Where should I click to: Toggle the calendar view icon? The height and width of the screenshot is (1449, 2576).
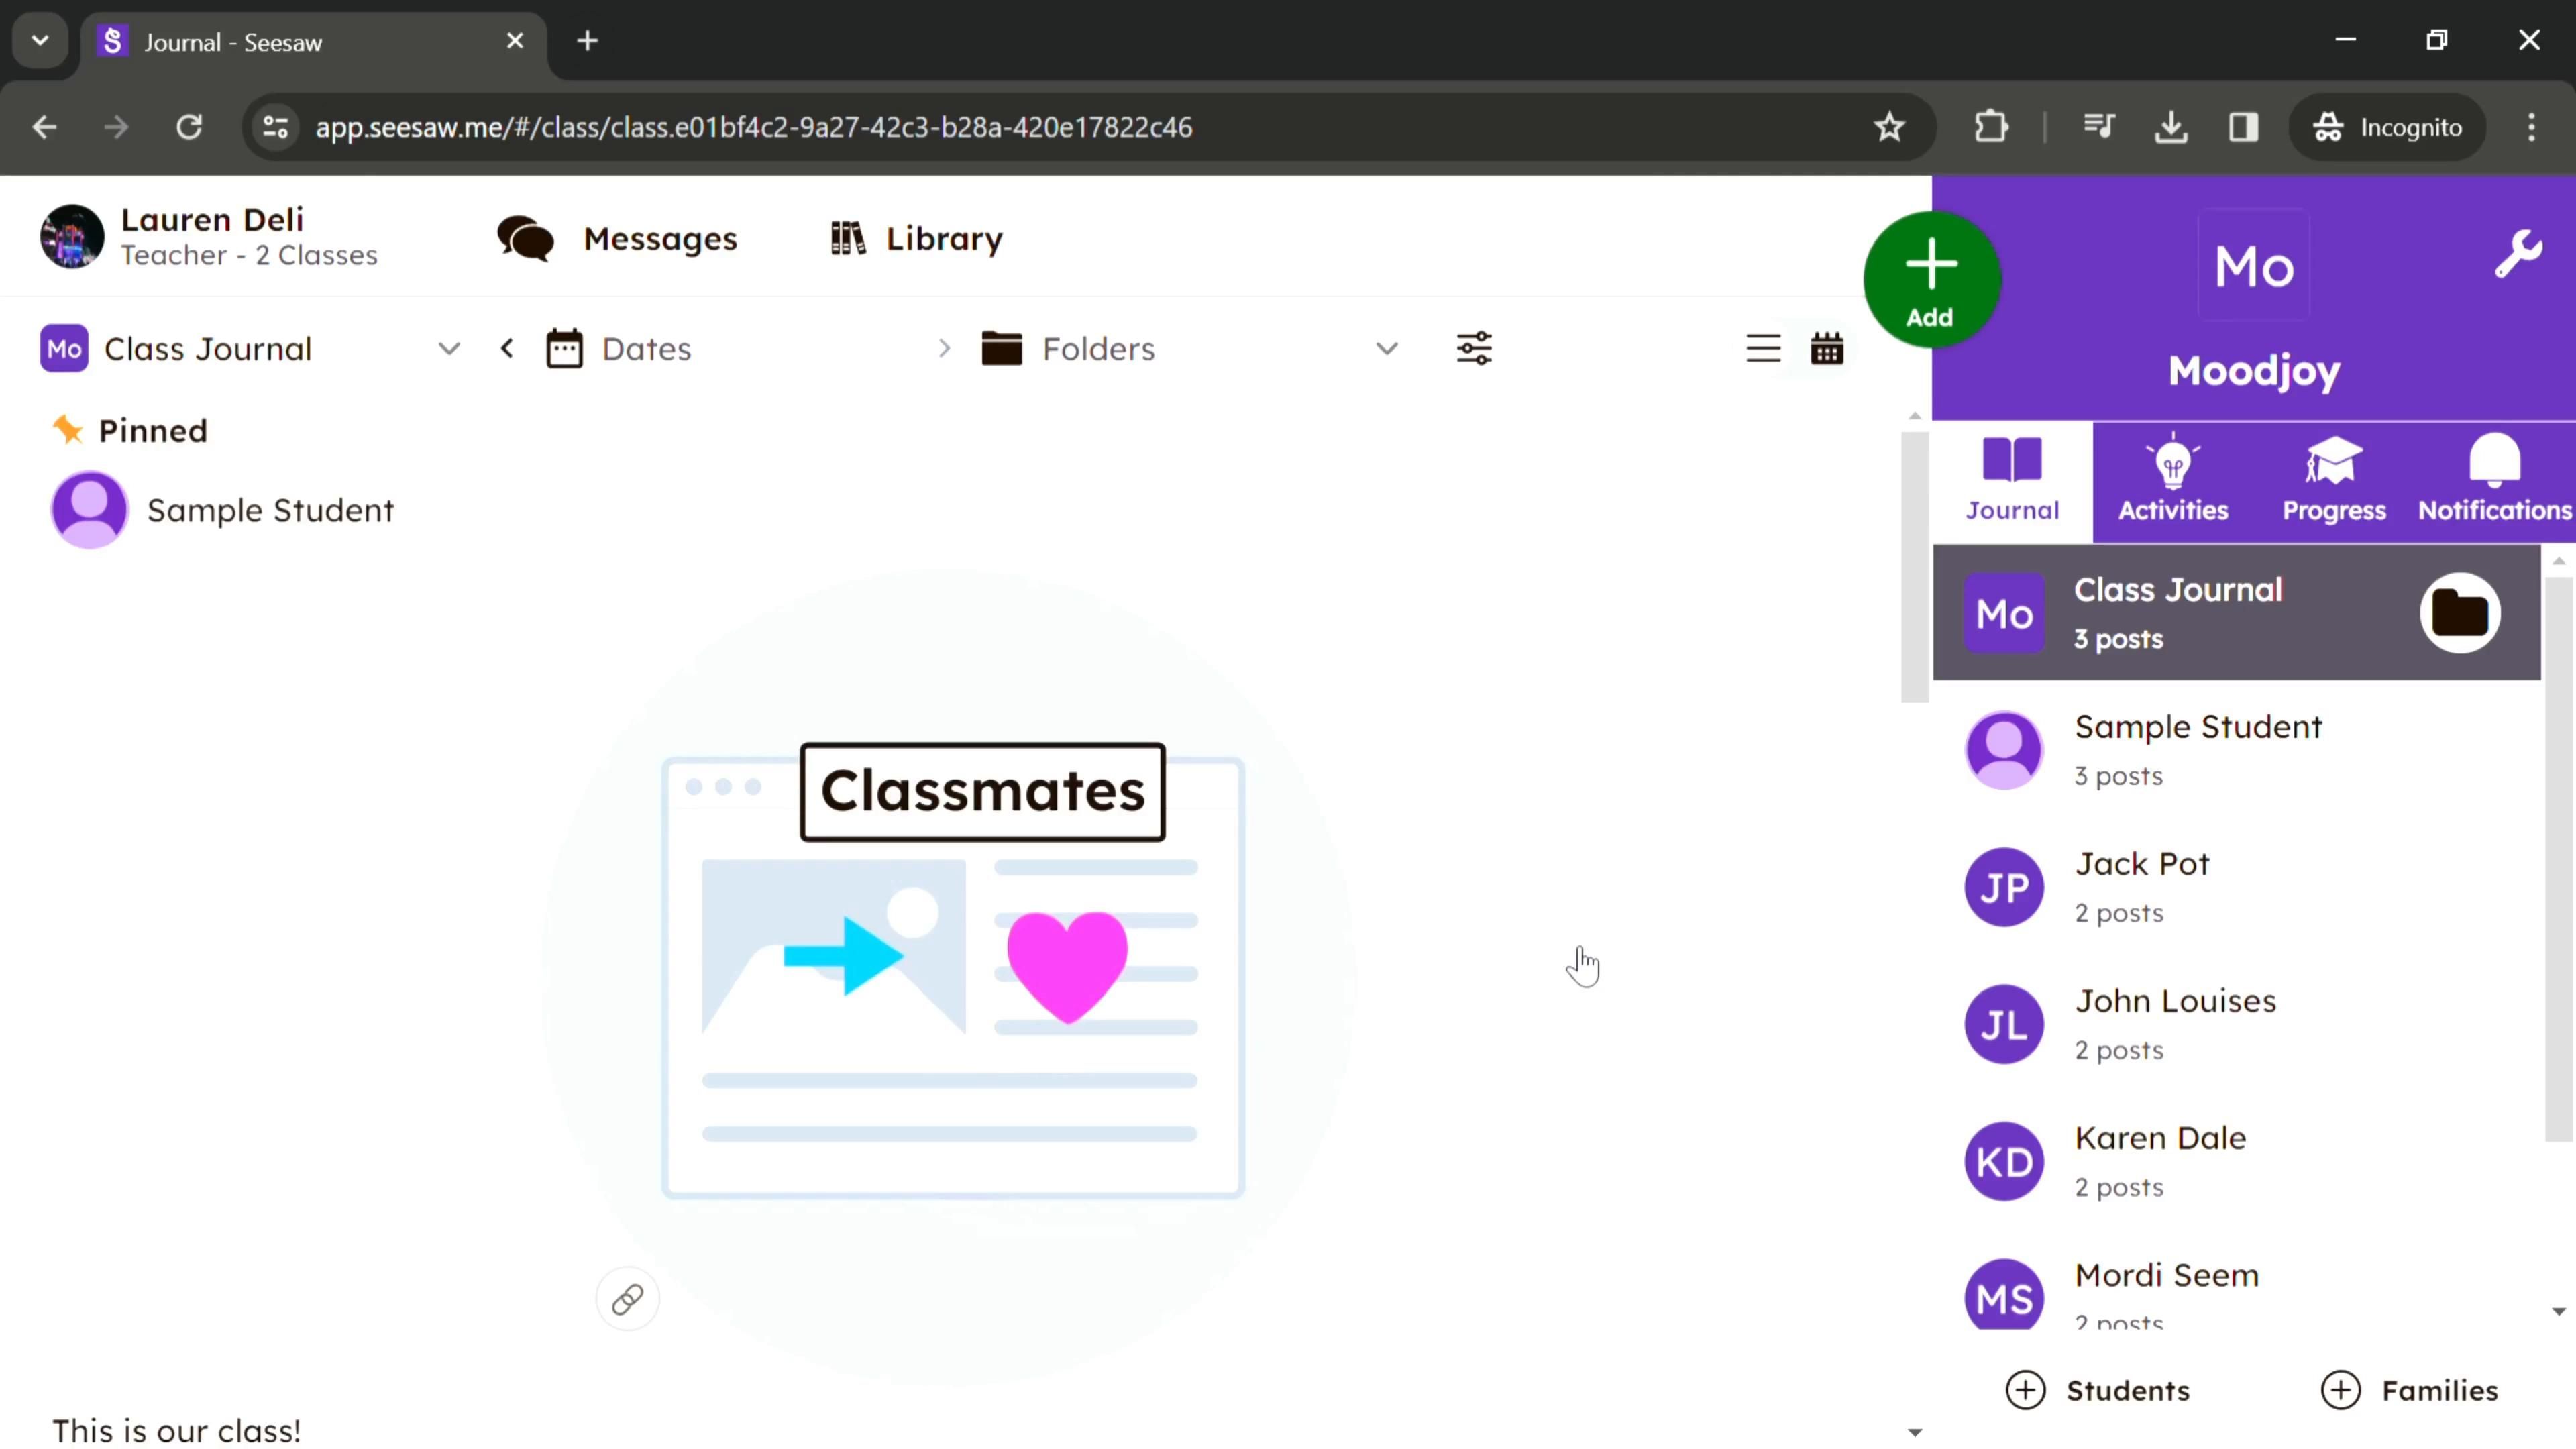click(1827, 349)
